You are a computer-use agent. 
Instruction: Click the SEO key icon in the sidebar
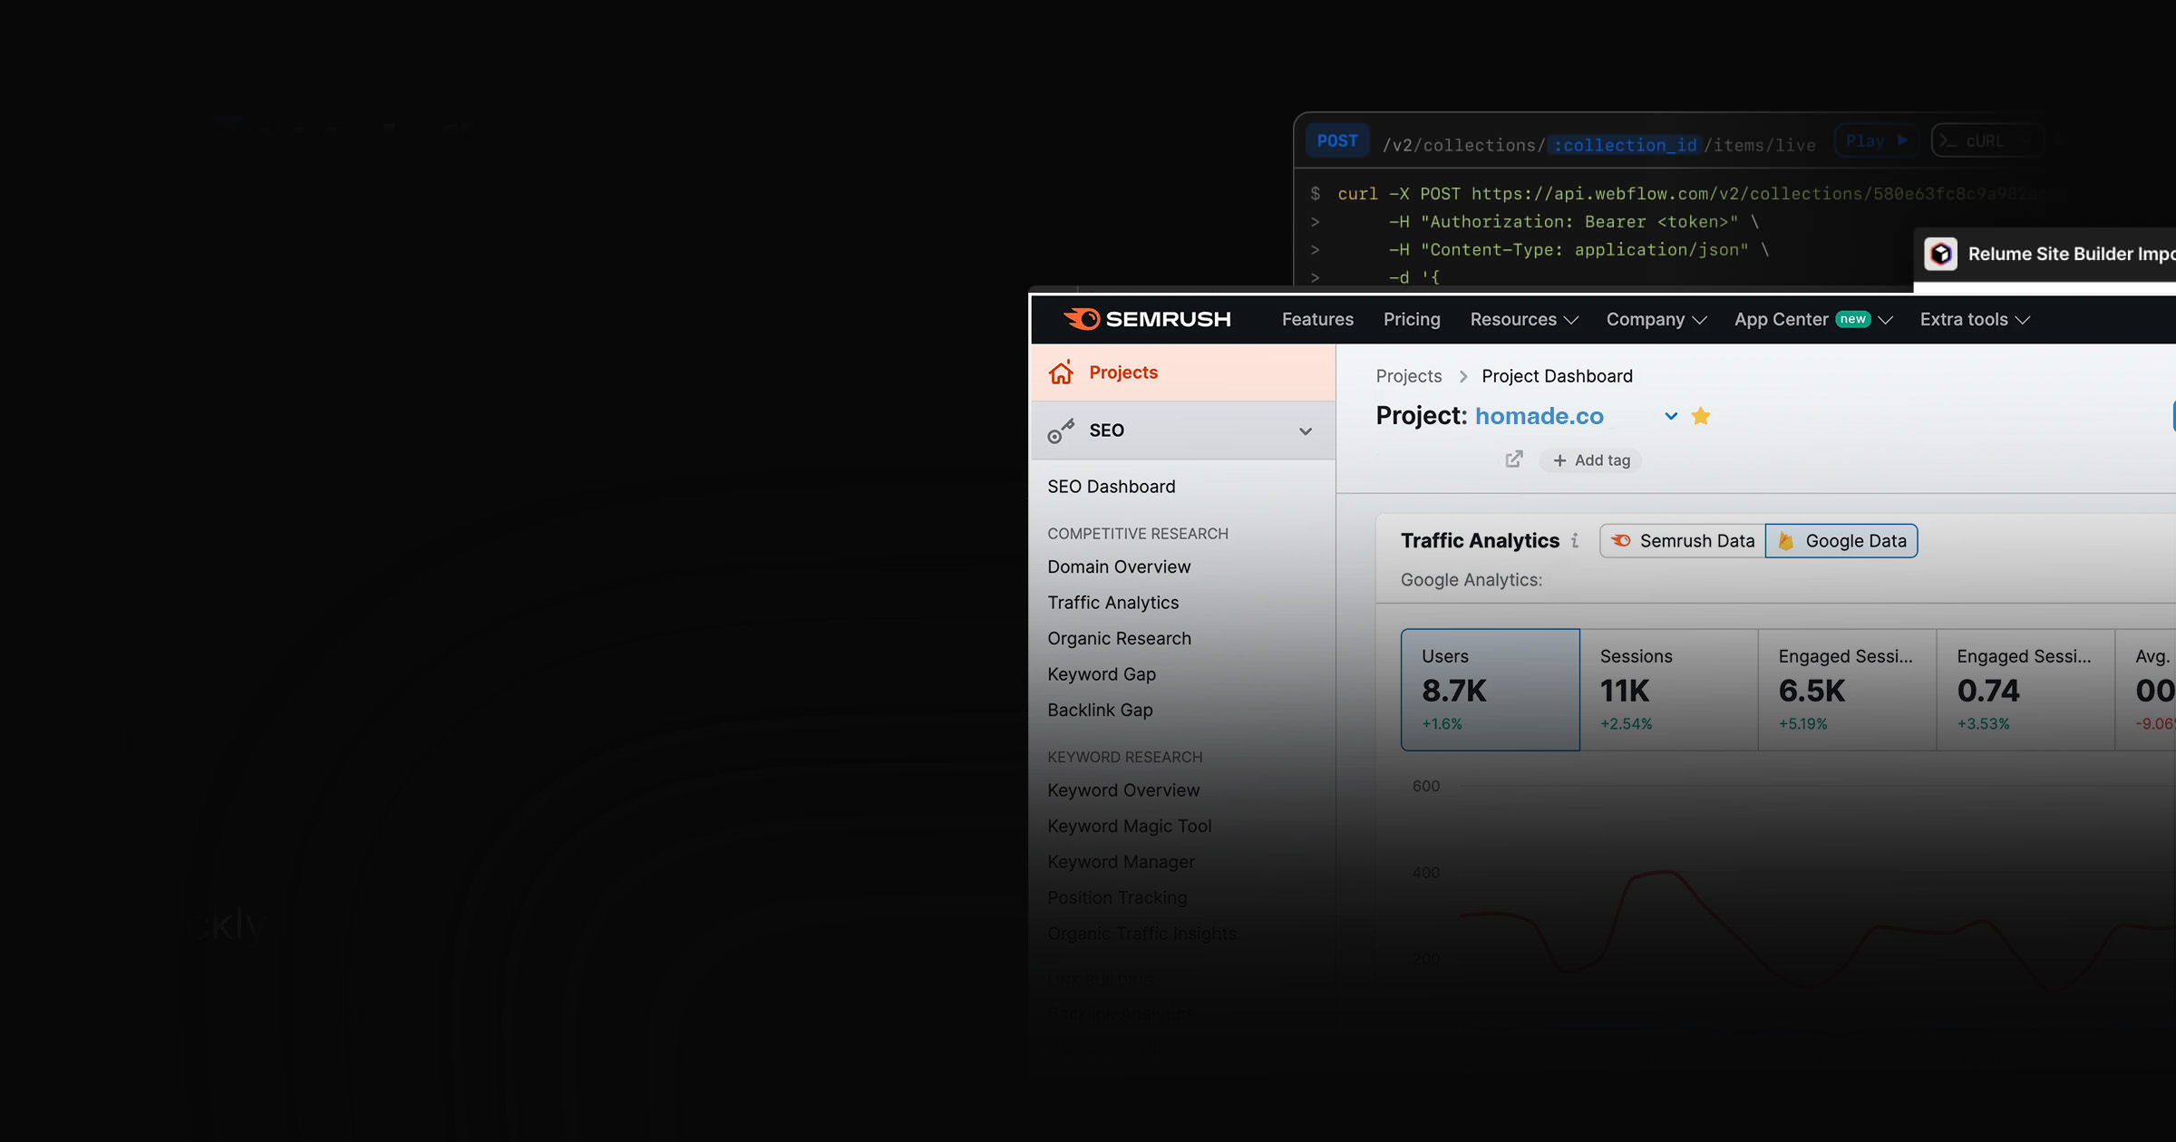pyautogui.click(x=1061, y=431)
